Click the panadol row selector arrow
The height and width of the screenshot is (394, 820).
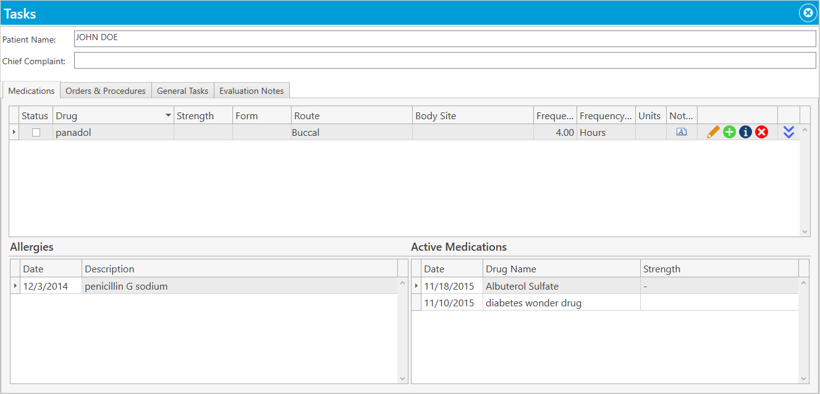pyautogui.click(x=14, y=132)
